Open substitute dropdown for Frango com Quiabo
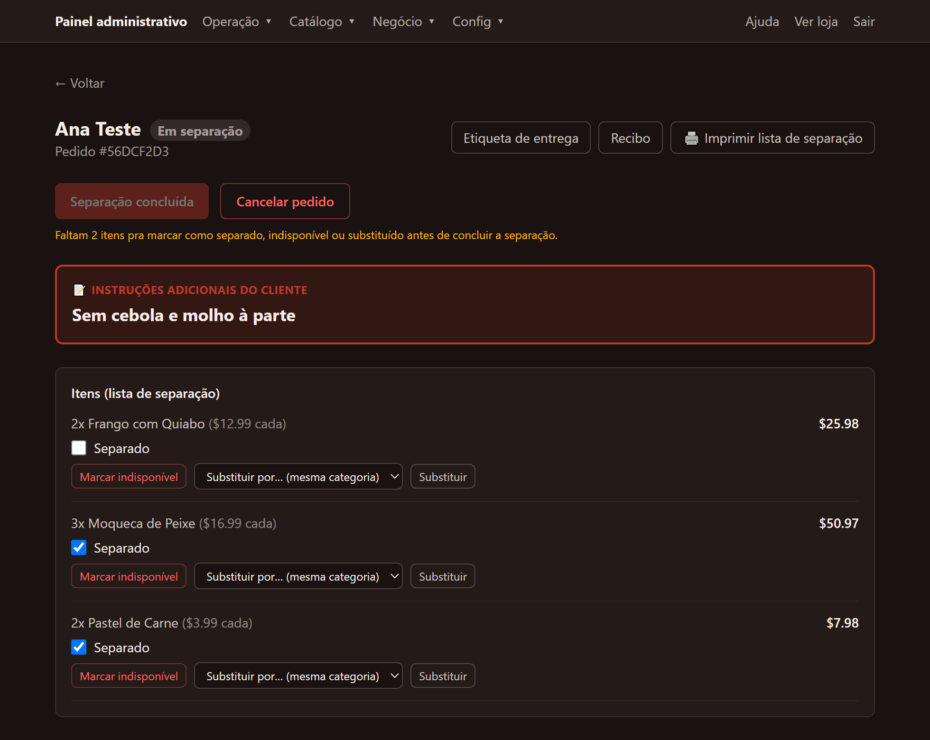This screenshot has width=930, height=740. [298, 477]
